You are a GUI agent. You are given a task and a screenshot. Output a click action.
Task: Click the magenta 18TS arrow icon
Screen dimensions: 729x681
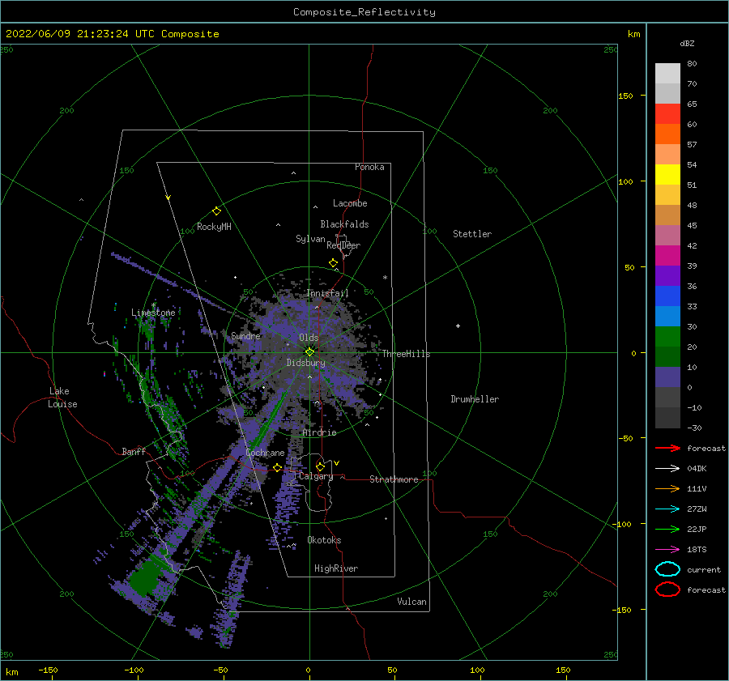coord(667,549)
